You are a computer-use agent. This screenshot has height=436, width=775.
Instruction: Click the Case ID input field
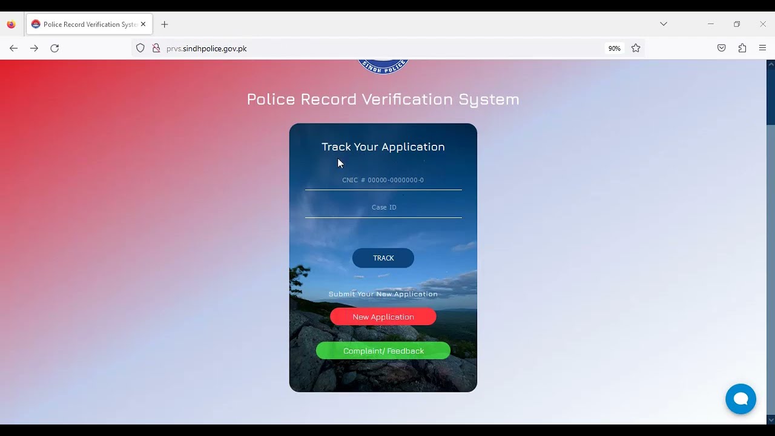tap(383, 208)
